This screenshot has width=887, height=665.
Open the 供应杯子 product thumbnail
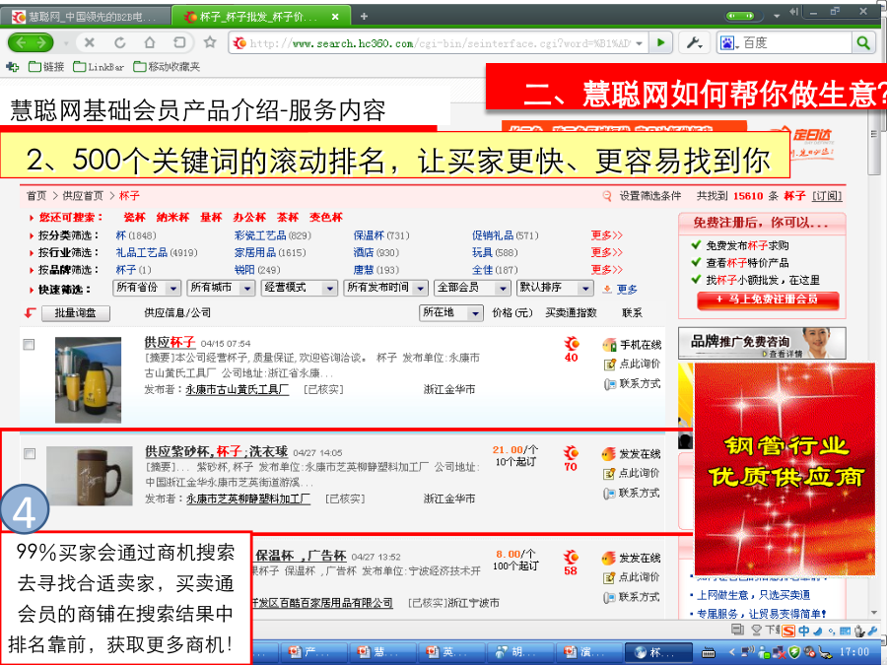coord(88,380)
